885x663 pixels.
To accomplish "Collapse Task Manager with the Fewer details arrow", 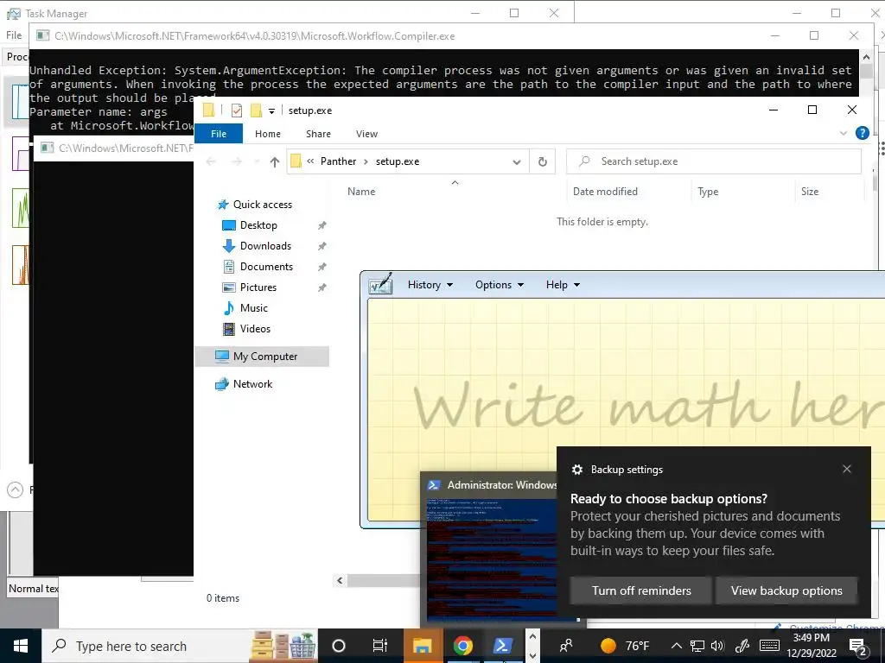I will click(16, 489).
